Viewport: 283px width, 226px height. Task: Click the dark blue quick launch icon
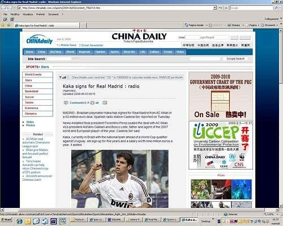(54, 221)
